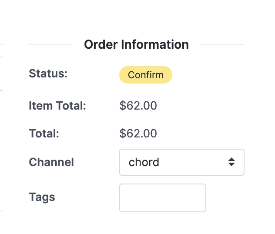Click divider line right of Order Information

click(x=222, y=44)
